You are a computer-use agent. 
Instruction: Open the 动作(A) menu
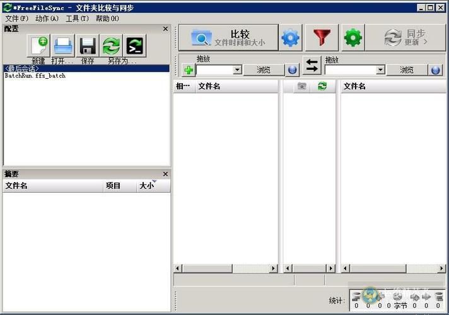point(47,19)
